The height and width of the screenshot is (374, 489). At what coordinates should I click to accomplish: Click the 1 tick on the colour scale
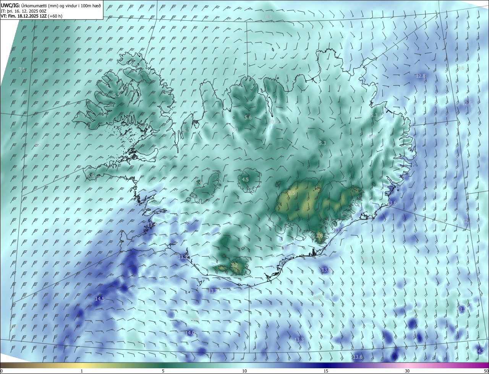[x=82, y=371]
